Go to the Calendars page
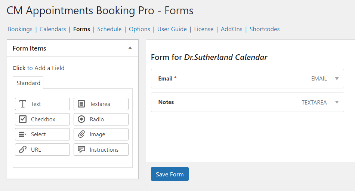 tap(53, 29)
